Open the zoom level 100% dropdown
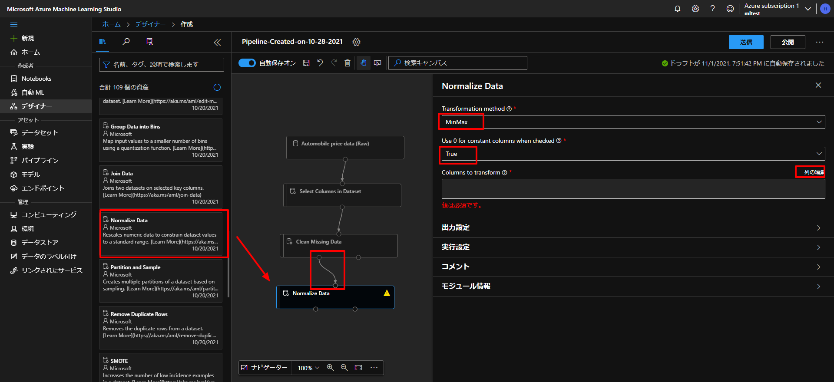The width and height of the screenshot is (834, 382). (x=308, y=368)
